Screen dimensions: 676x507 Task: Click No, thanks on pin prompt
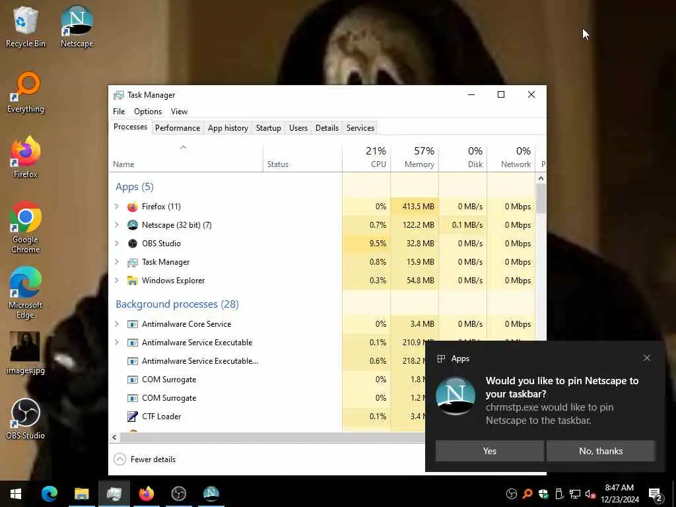[601, 451]
